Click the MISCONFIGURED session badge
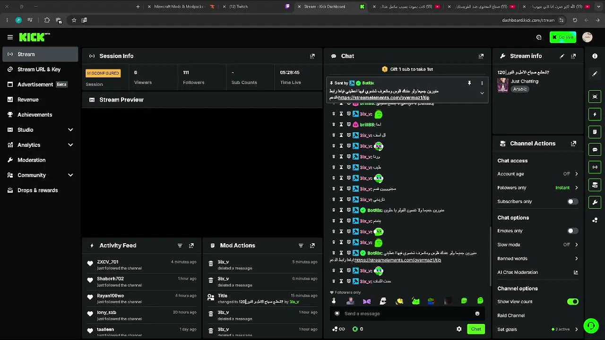This screenshot has width=605, height=340. [x=103, y=73]
